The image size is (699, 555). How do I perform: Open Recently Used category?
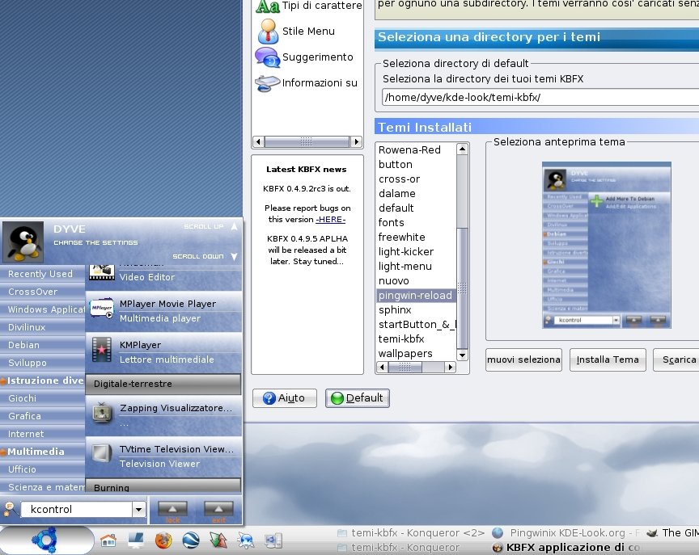[43, 274]
